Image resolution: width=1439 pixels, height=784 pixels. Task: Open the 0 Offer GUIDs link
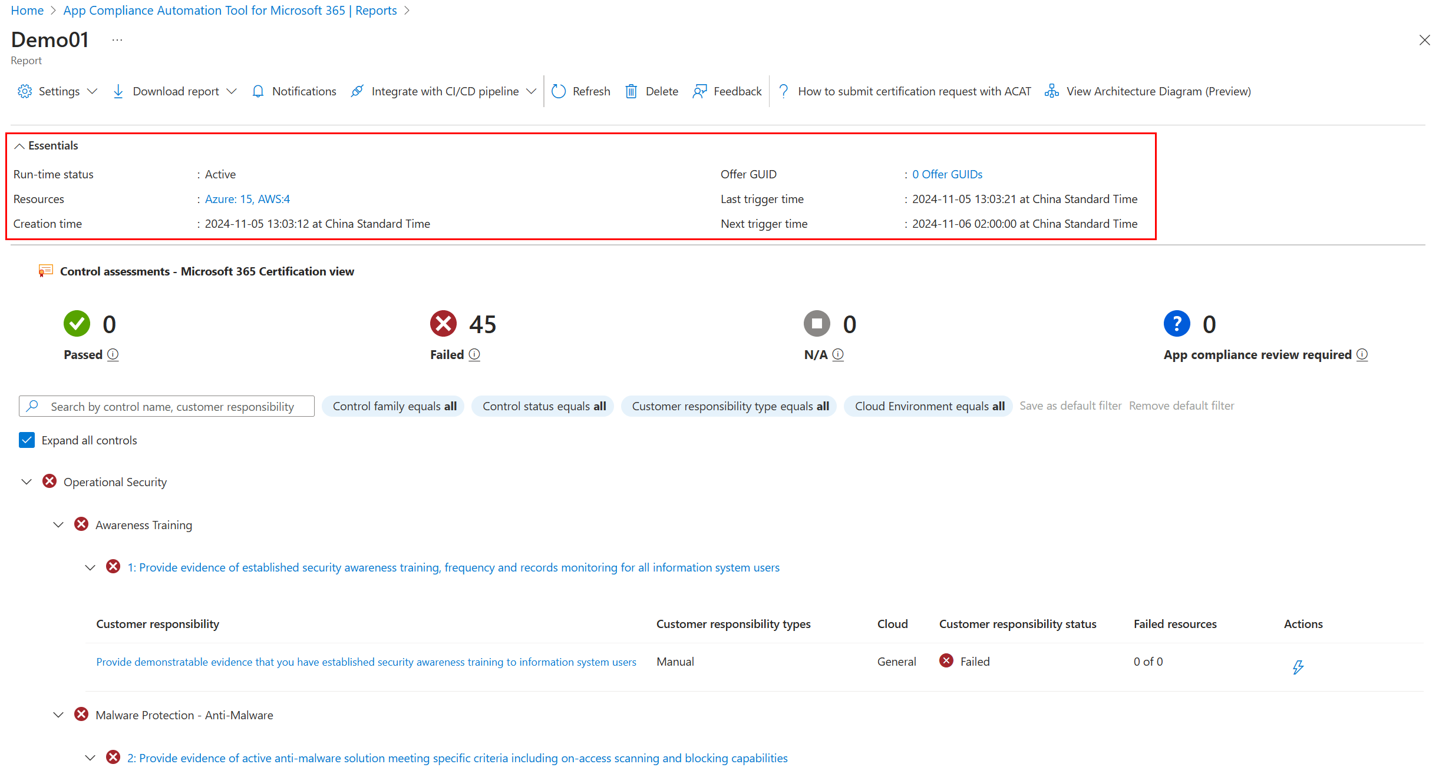947,174
